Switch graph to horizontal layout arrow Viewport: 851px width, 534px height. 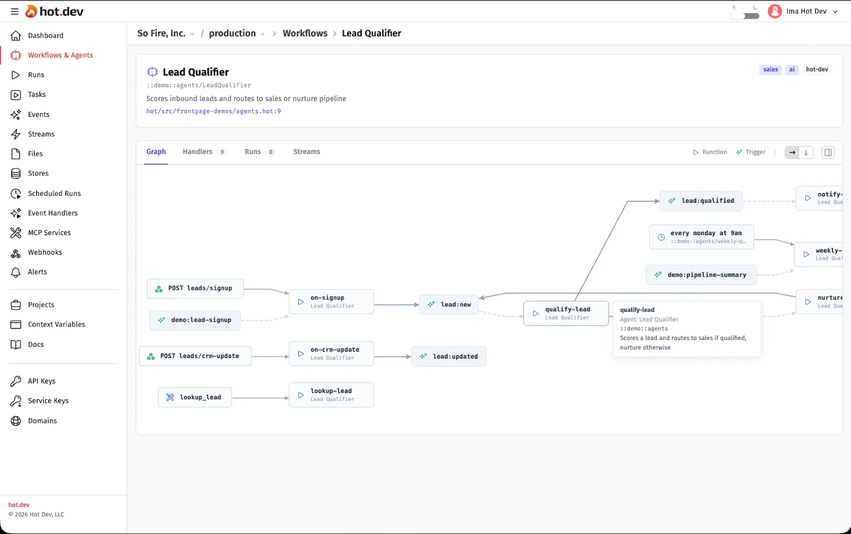pos(792,153)
